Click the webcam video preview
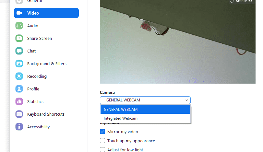 (x=178, y=42)
